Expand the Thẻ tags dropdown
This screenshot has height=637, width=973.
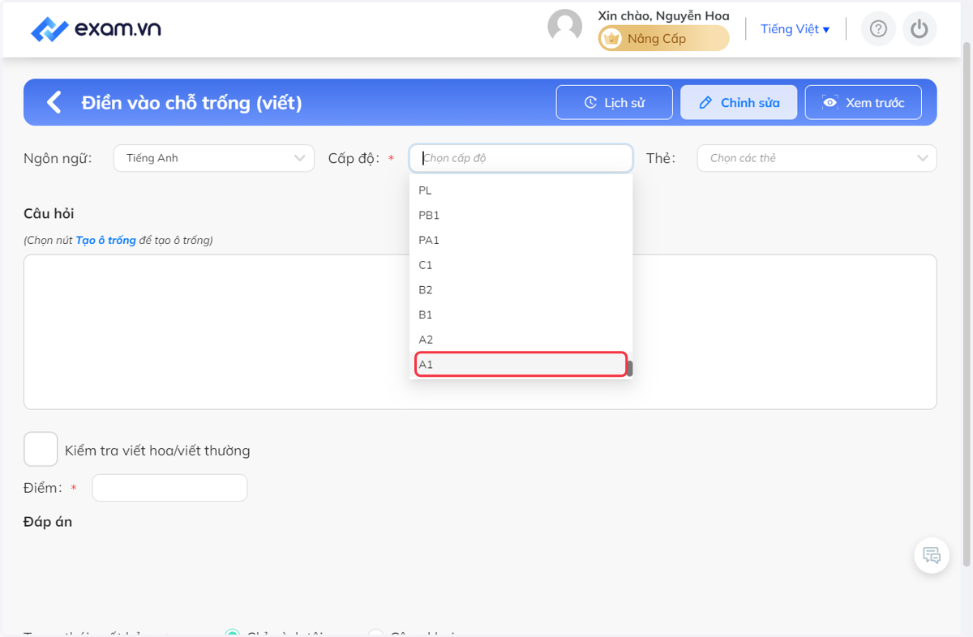817,158
